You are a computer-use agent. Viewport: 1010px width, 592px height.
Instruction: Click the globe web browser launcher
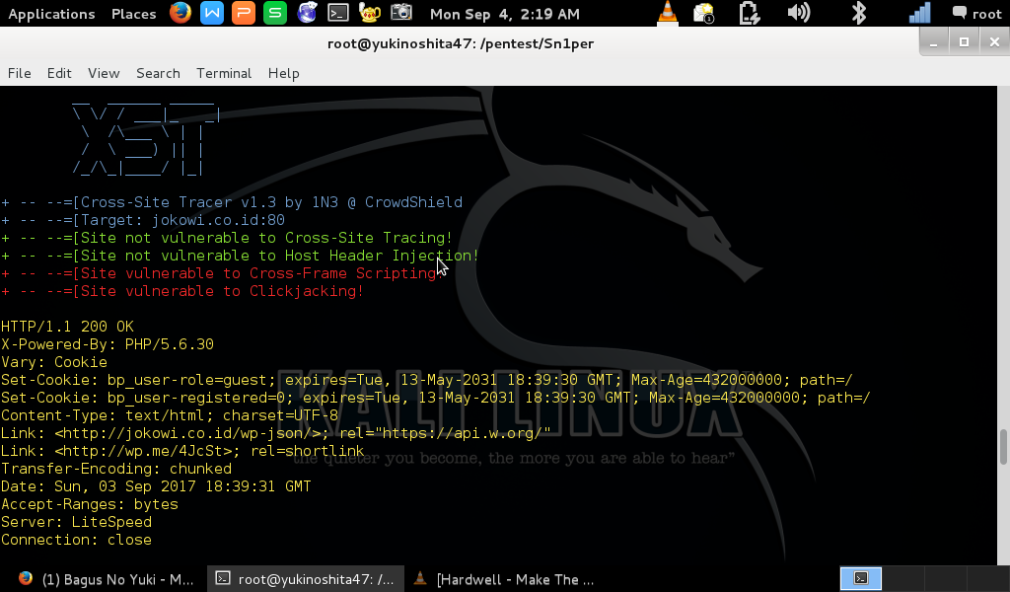[x=307, y=13]
